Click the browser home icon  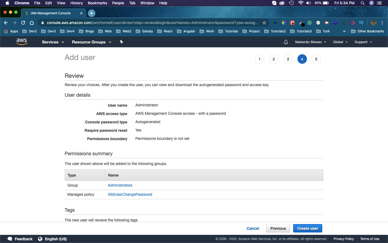point(32,23)
